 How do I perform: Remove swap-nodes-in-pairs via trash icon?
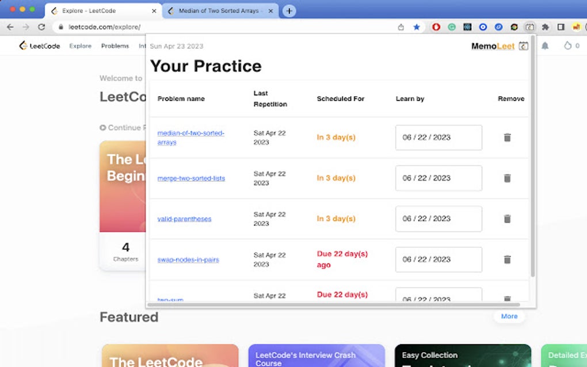pos(507,259)
